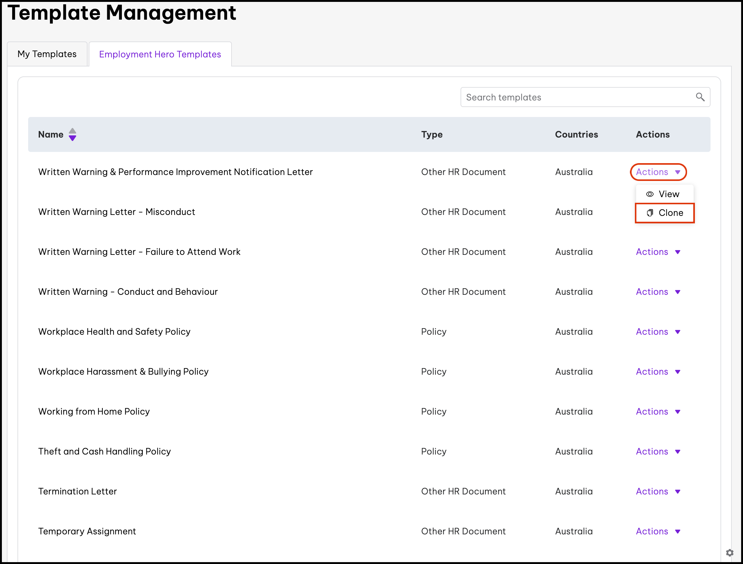Open the gear settings icon at bottom right
Screen dimensions: 743x564
(730, 552)
